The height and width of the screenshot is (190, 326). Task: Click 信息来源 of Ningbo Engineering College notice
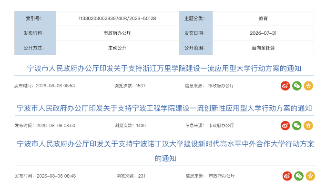pyautogui.click(x=210, y=126)
